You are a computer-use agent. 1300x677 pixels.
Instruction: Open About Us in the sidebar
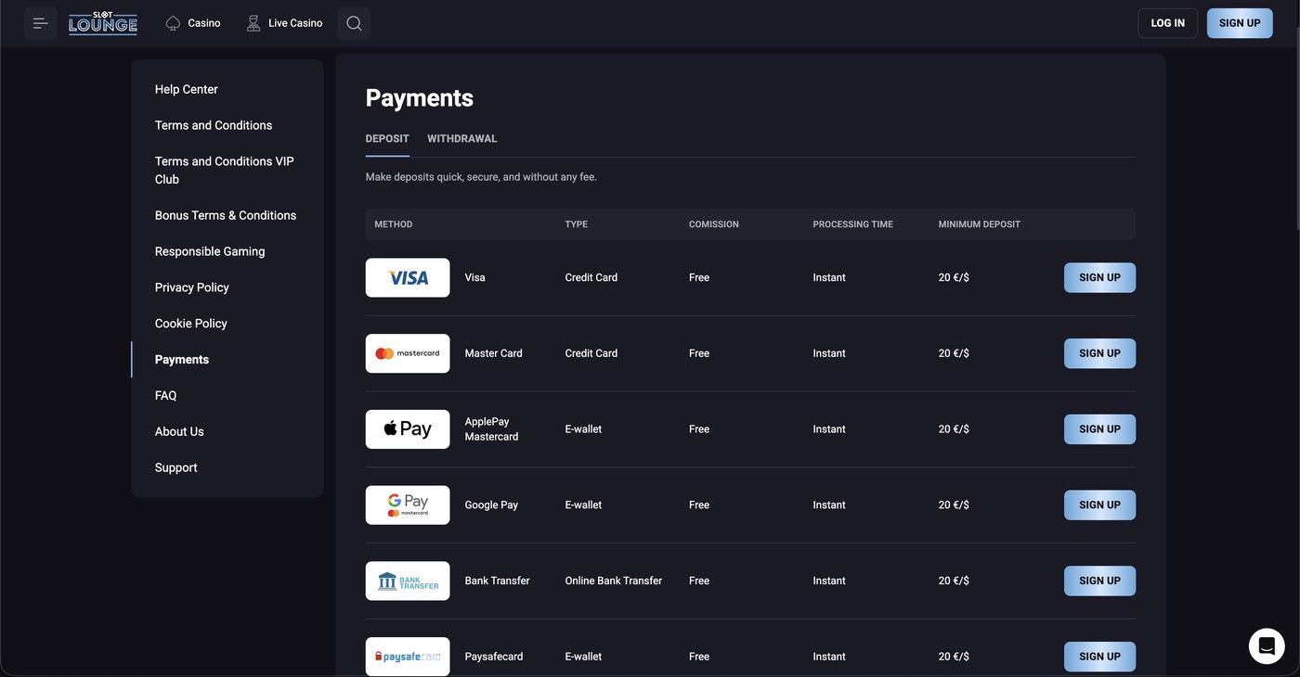coord(179,432)
